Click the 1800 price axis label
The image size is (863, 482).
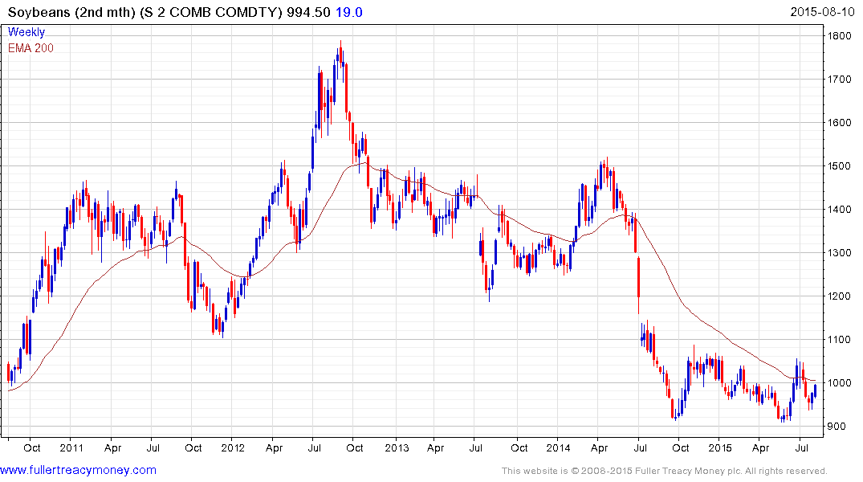point(840,36)
